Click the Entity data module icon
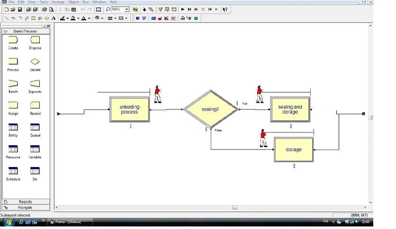 point(13,127)
